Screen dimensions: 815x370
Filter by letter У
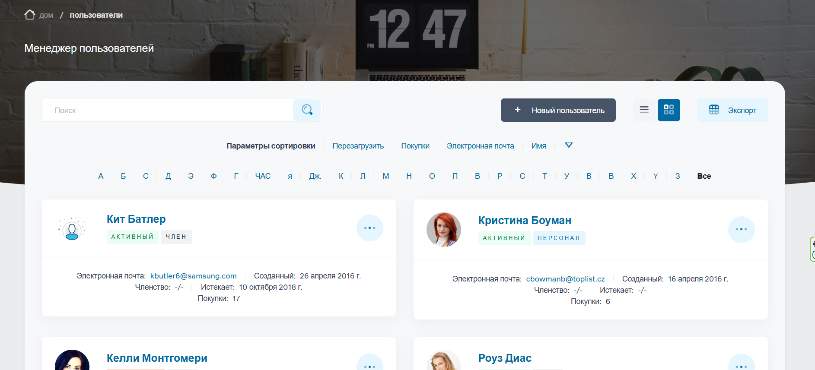[567, 176]
